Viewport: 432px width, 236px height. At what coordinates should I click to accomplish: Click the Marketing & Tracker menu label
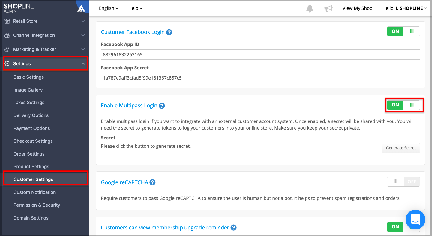click(34, 49)
